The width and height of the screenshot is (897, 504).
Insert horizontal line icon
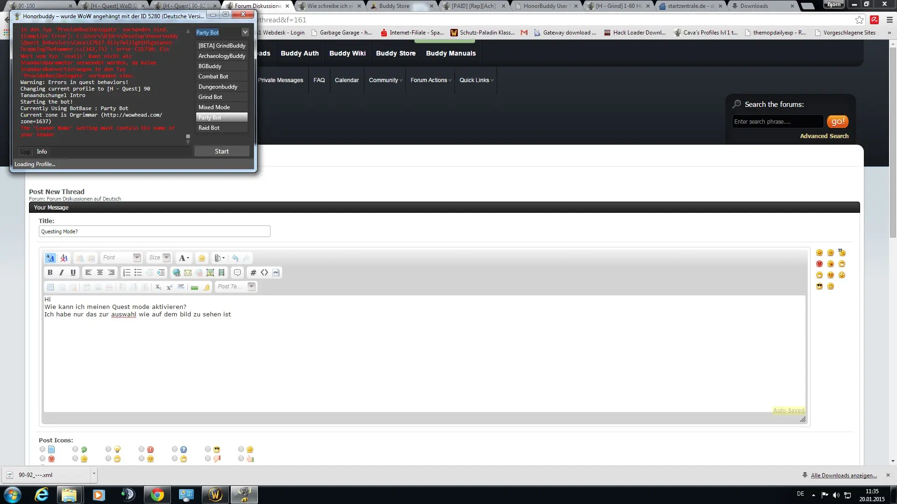(181, 287)
